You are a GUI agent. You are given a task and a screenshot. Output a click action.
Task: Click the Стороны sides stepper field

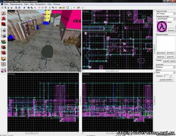pyautogui.click(x=167, y=76)
